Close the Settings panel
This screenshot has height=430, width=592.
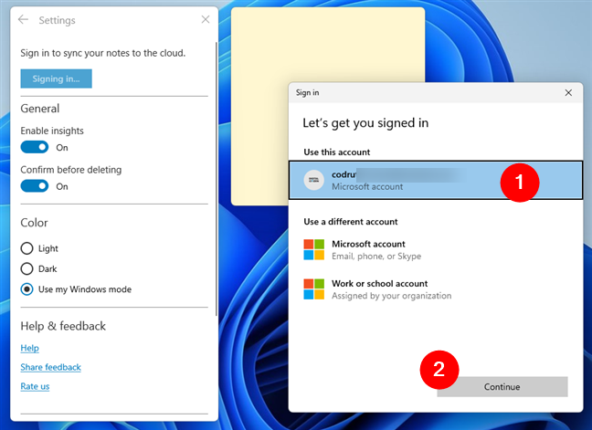(206, 19)
